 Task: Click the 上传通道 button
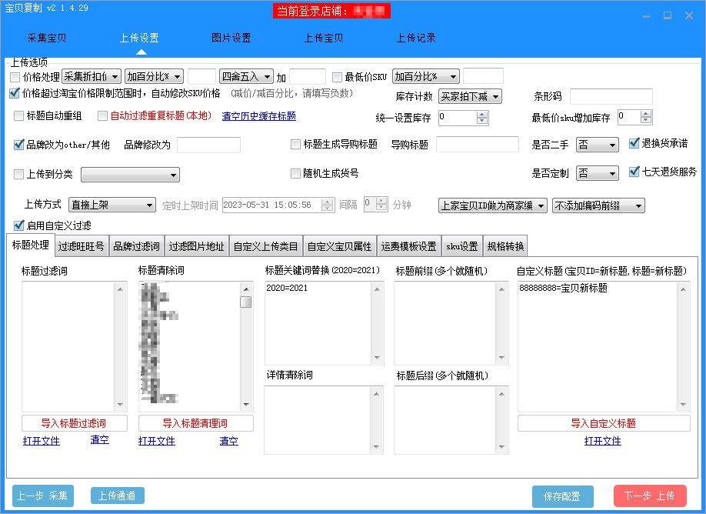[118, 496]
